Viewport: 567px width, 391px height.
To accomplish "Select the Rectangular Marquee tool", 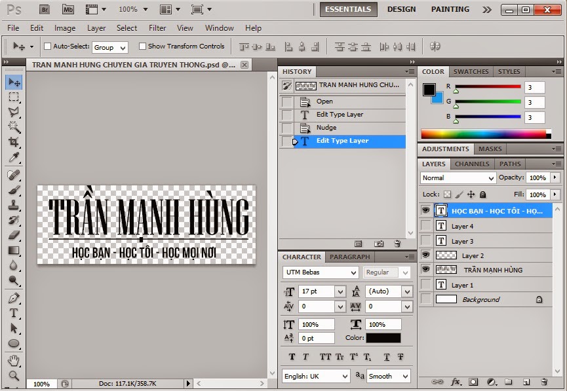I will pos(14,97).
